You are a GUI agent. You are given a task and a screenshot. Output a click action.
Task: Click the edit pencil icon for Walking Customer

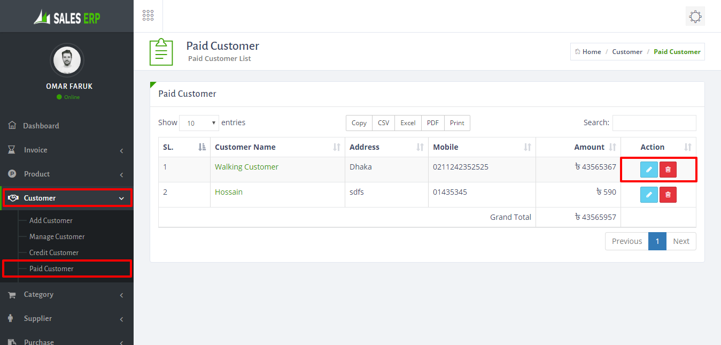point(649,170)
